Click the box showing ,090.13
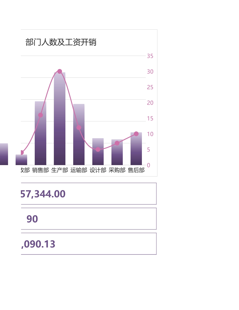 88,244
